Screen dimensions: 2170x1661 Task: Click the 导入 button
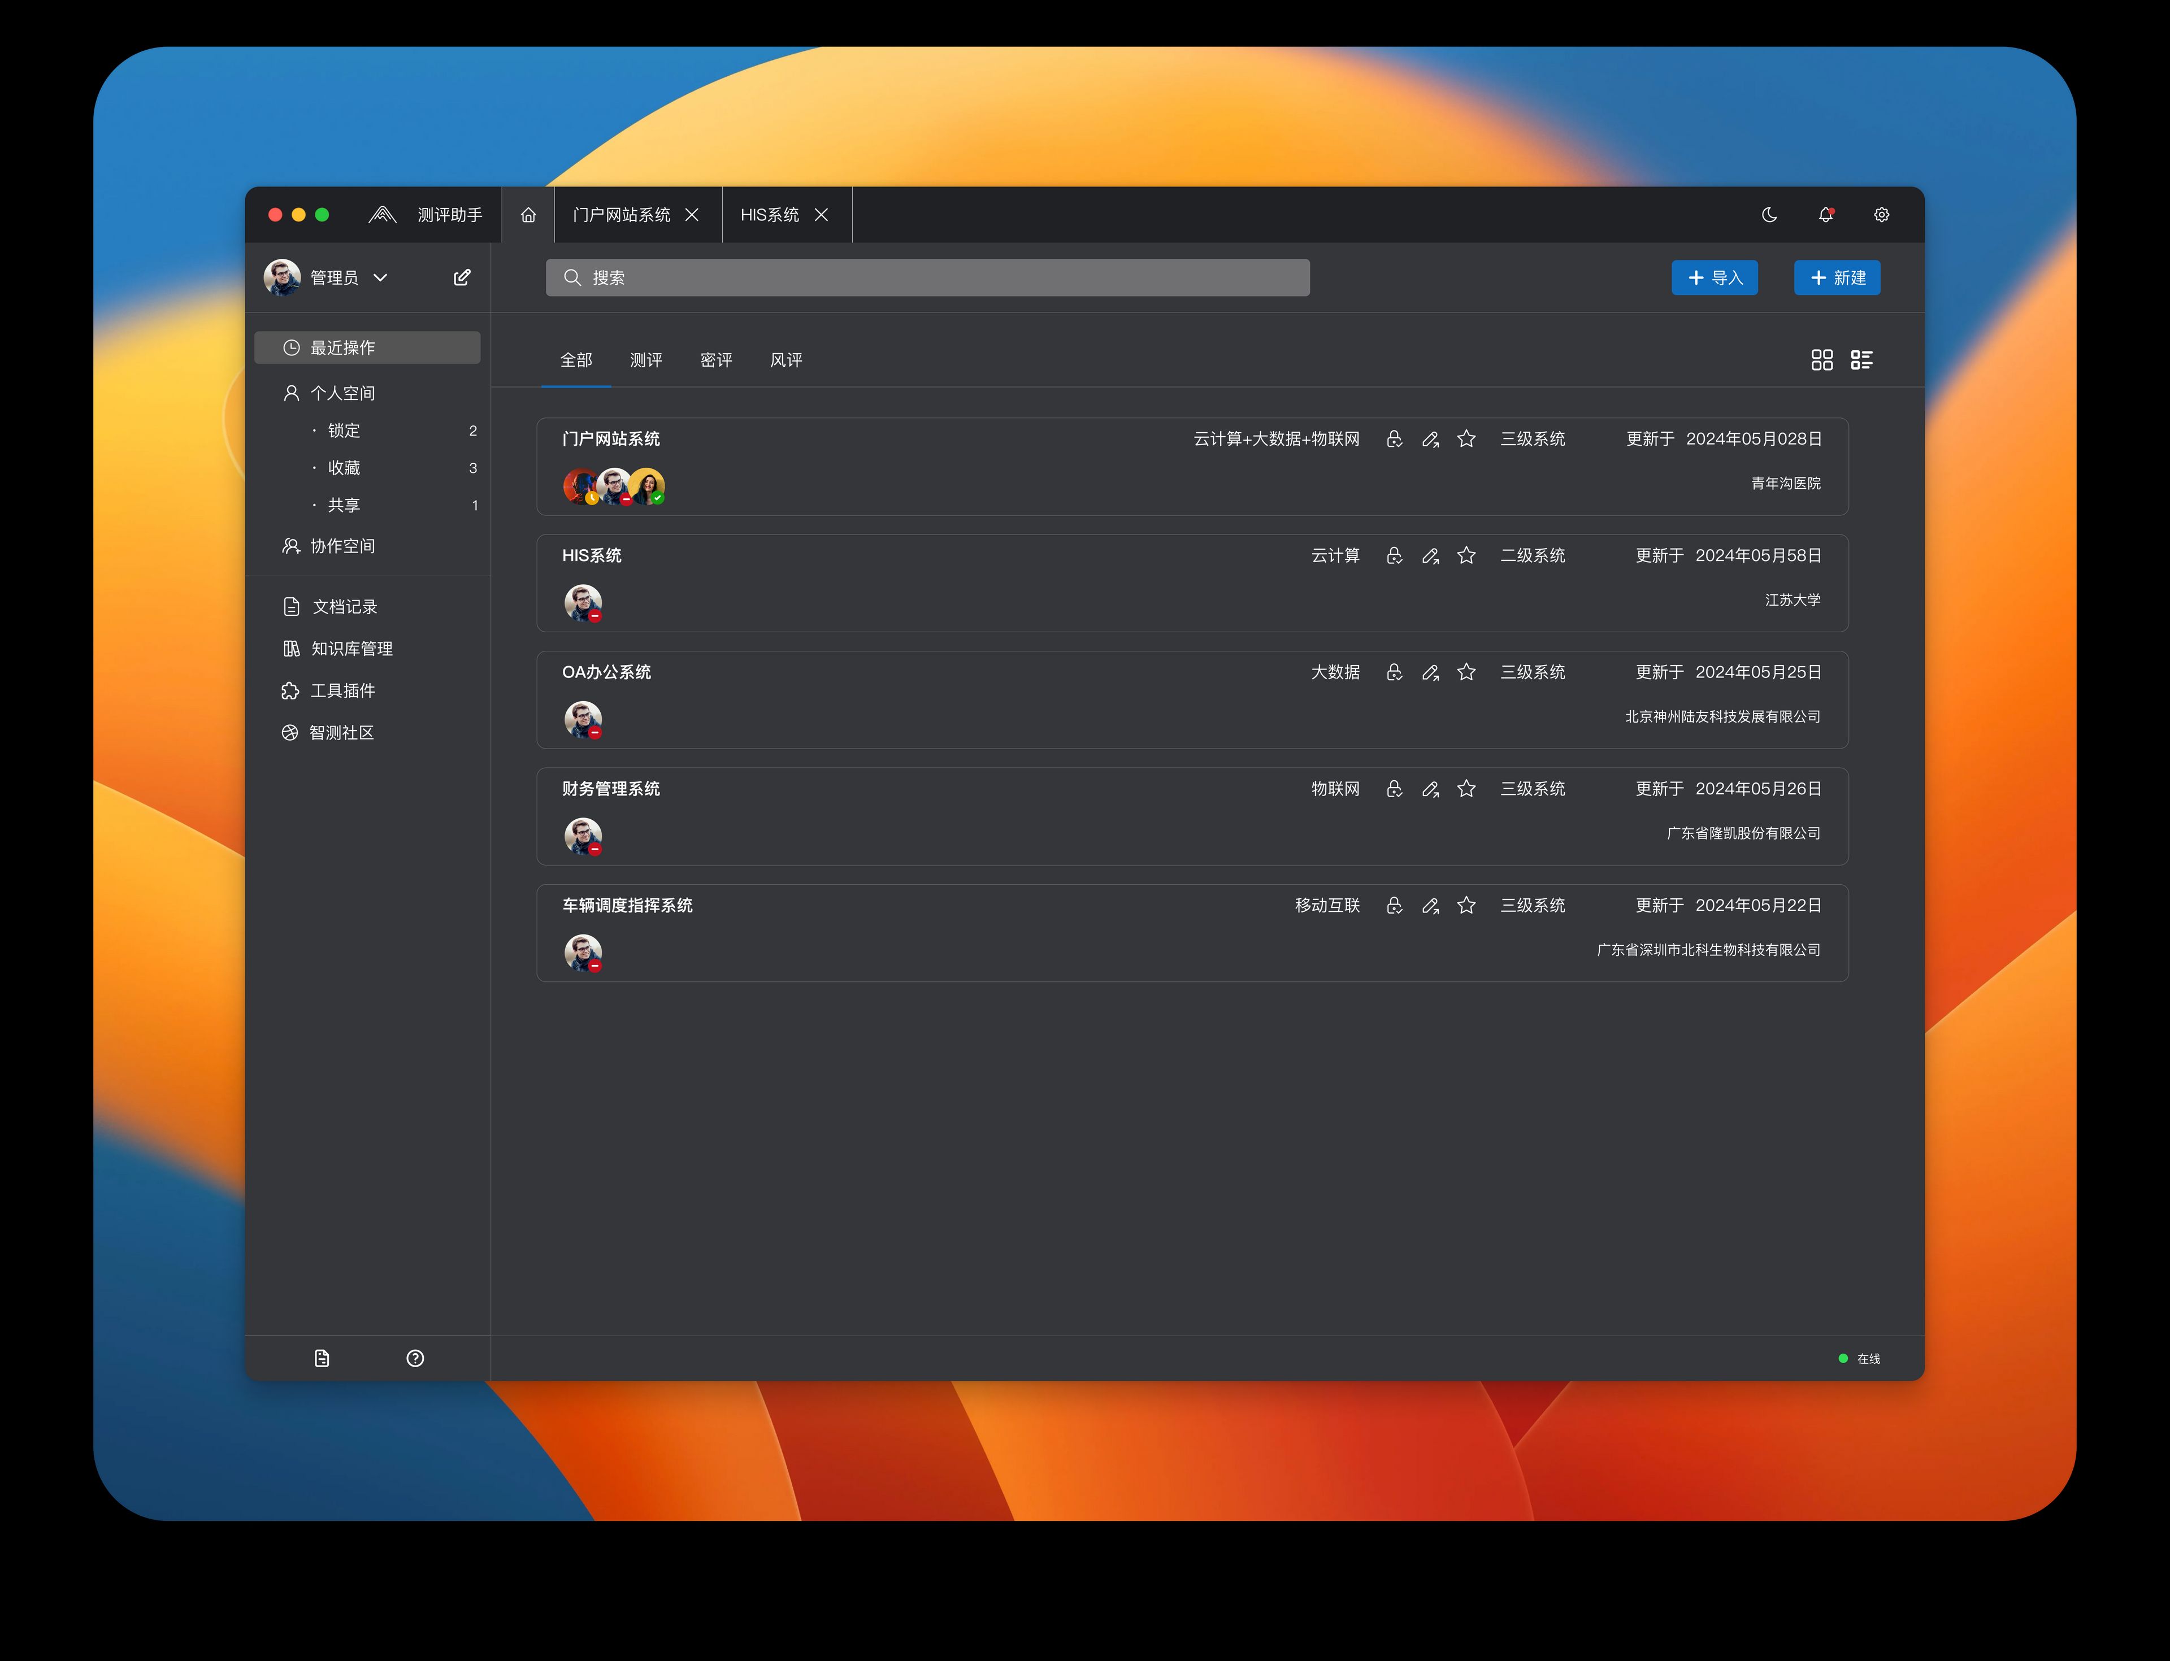click(x=1714, y=278)
